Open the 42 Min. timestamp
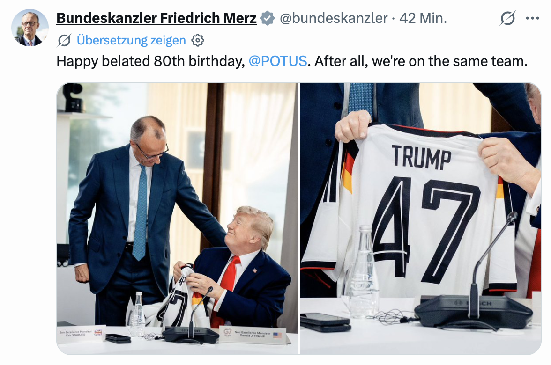This screenshot has width=551, height=365. point(423,18)
